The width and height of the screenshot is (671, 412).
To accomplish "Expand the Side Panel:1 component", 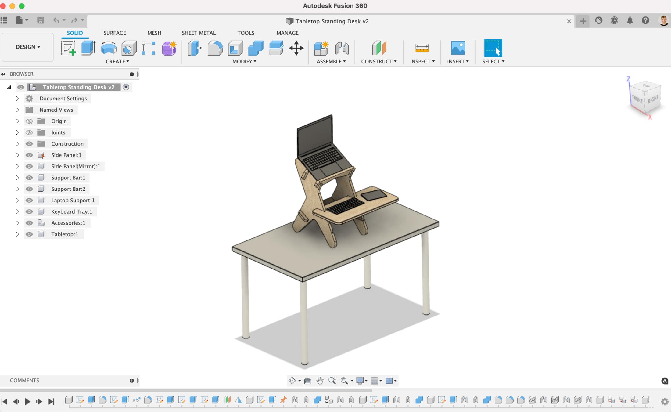I will coord(16,155).
